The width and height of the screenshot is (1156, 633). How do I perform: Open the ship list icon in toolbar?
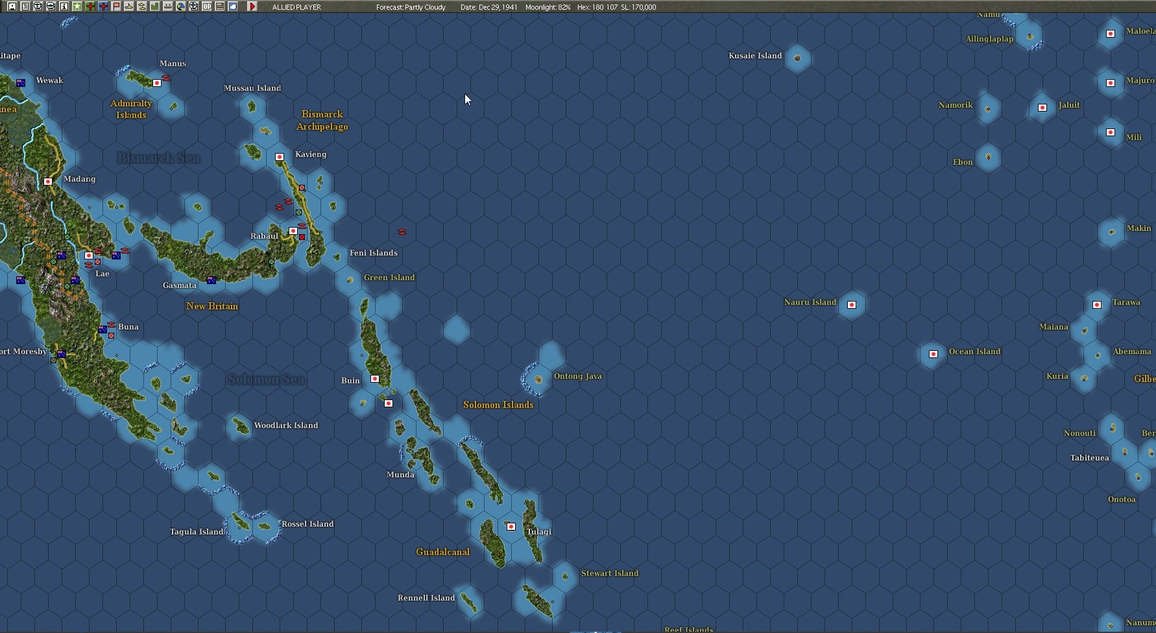[51, 6]
